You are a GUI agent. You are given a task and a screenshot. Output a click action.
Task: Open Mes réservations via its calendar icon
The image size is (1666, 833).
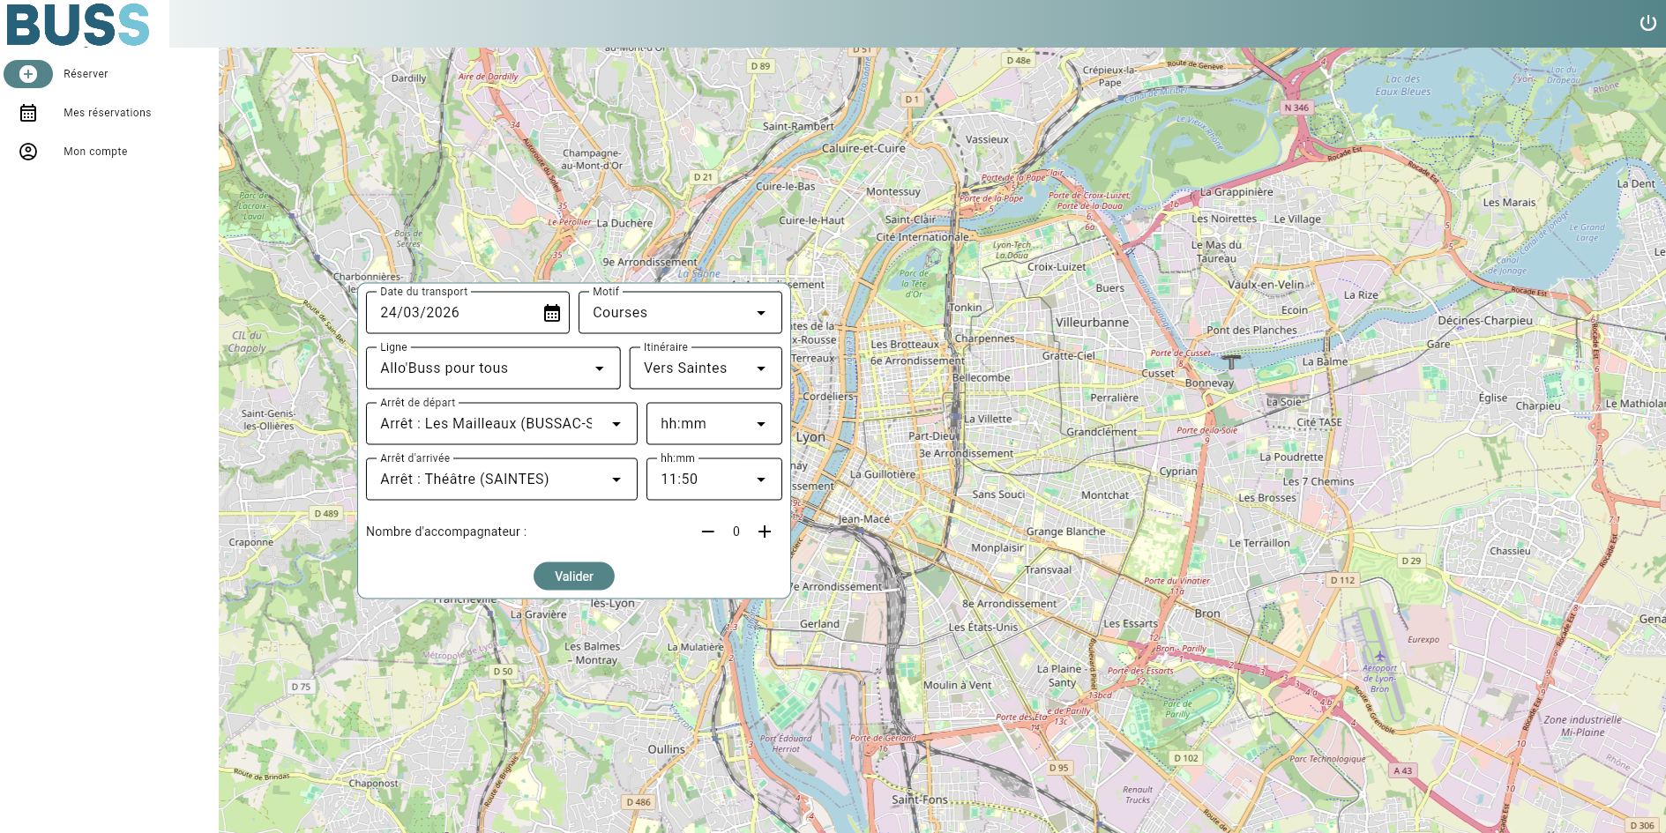point(27,112)
